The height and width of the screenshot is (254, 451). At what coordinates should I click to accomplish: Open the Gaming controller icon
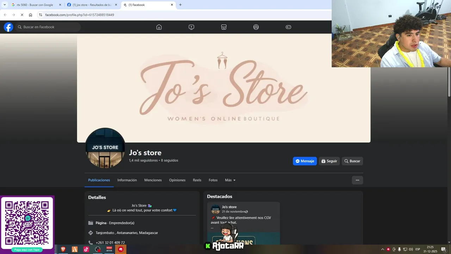pos(288,27)
